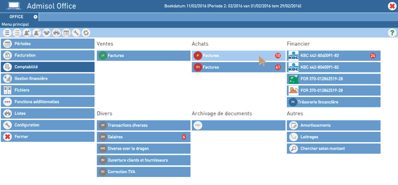Screen dimensions: 398x185
Task: Open the FISC document archive entry
Action: coord(239,125)
